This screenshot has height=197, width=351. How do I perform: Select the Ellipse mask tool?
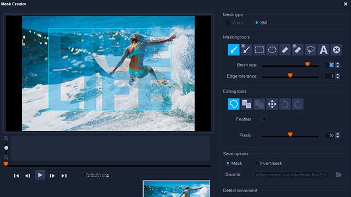(x=272, y=50)
